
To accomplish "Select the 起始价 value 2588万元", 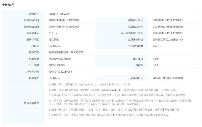I will click(x=54, y=46).
